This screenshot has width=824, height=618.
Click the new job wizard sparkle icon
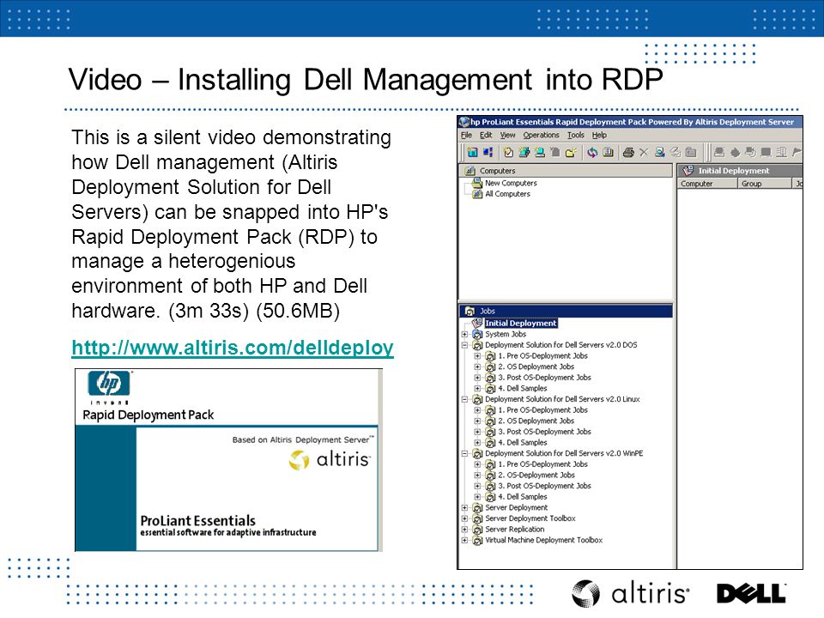[524, 153]
